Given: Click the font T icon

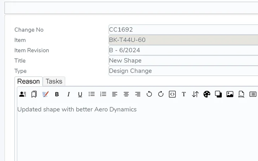Looking at the screenshot, I should 184,94.
